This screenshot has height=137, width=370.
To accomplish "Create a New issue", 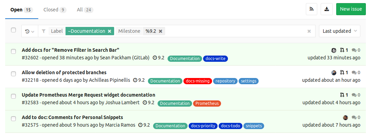I will coord(351,9).
